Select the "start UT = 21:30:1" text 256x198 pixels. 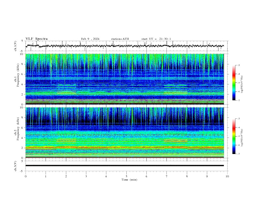coord(156,39)
